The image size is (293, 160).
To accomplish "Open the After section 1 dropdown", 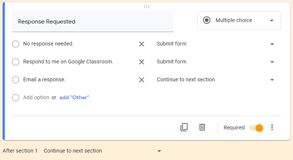I will click(x=159, y=151).
